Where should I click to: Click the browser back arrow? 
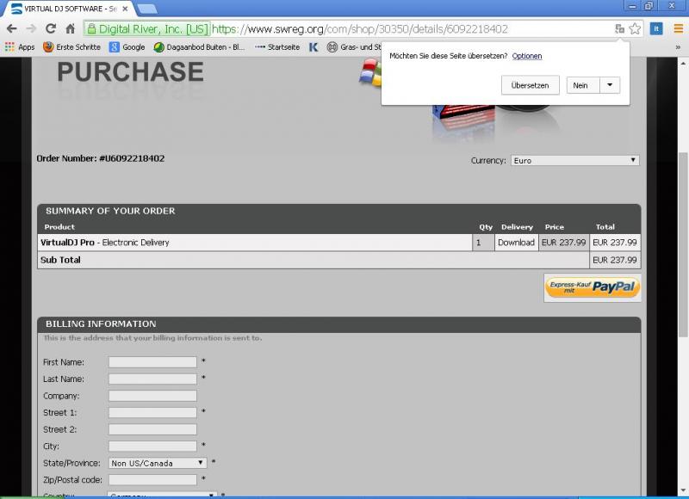tap(11, 28)
